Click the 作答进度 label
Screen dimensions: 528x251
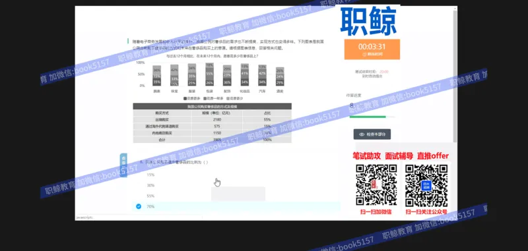(354, 96)
